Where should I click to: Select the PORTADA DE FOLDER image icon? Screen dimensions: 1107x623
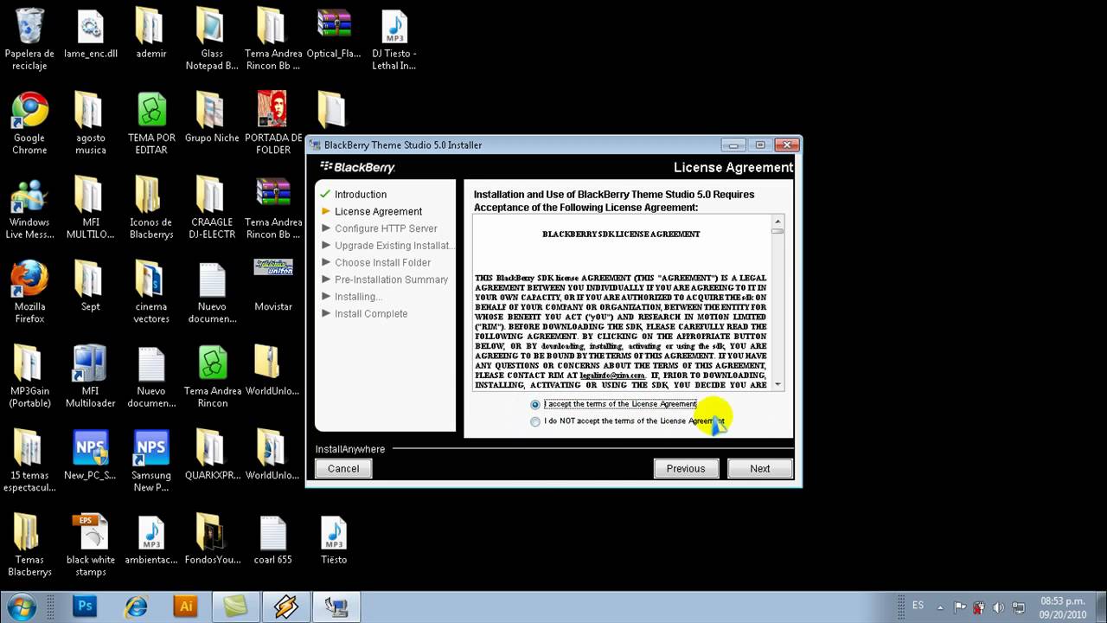tap(273, 124)
